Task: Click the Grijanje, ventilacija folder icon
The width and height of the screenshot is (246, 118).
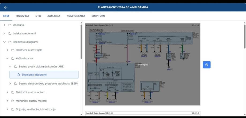Action: tap(13, 109)
